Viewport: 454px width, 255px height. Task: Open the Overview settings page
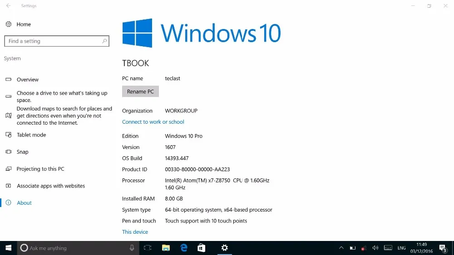[x=28, y=80]
